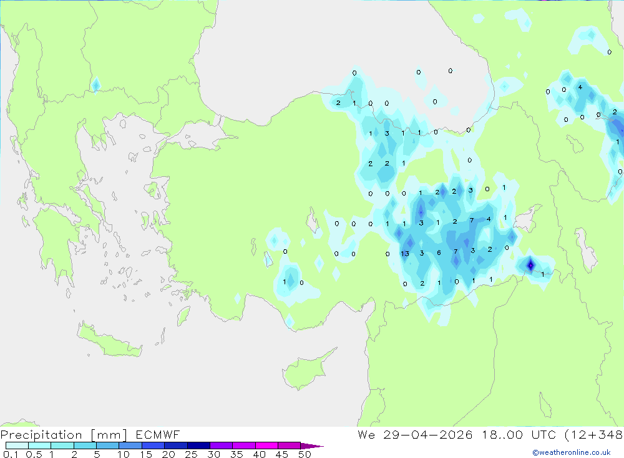Click the 5–10 mm light blue legend swatch
Viewport: 624px width, 458px height.
[x=108, y=446]
